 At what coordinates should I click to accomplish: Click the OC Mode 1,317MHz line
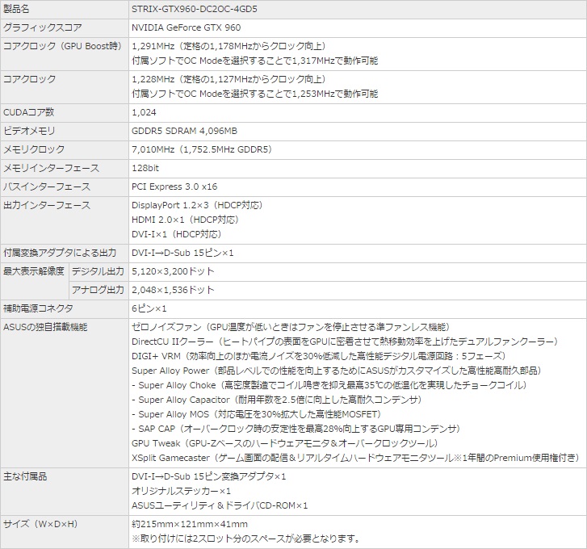pyautogui.click(x=254, y=61)
